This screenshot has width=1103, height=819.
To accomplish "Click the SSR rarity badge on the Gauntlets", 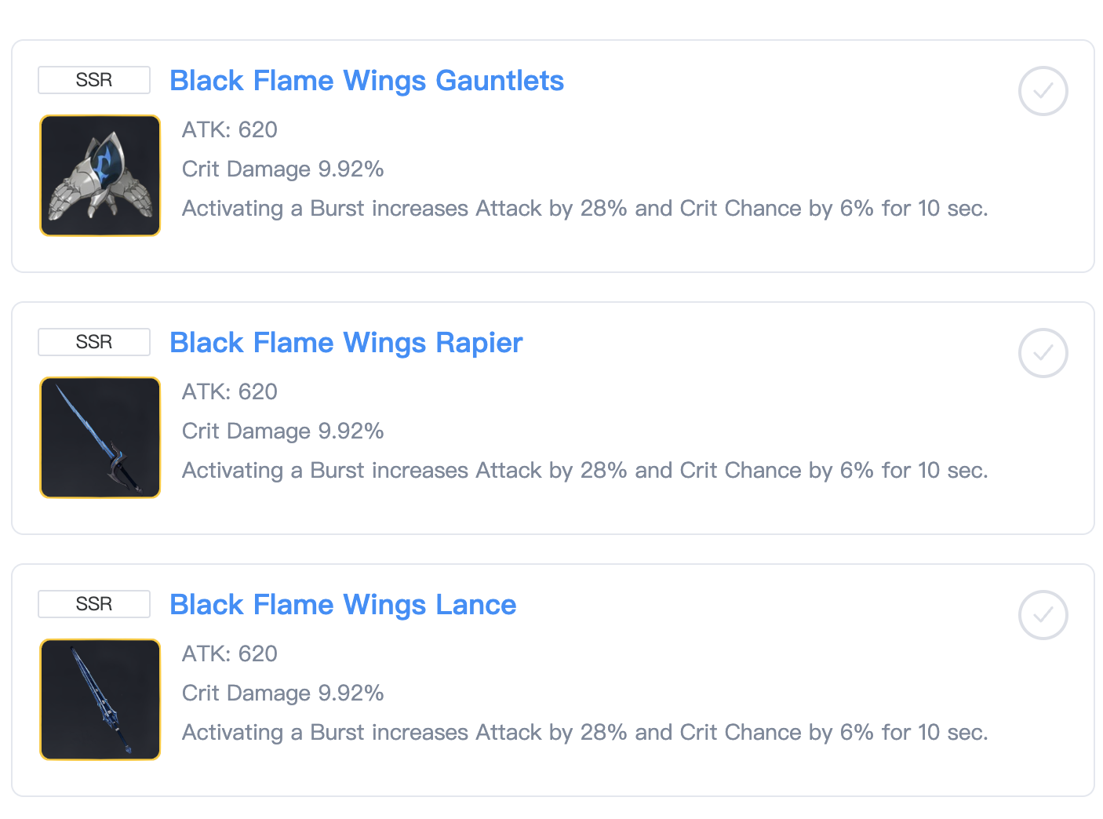I will 93,79.
